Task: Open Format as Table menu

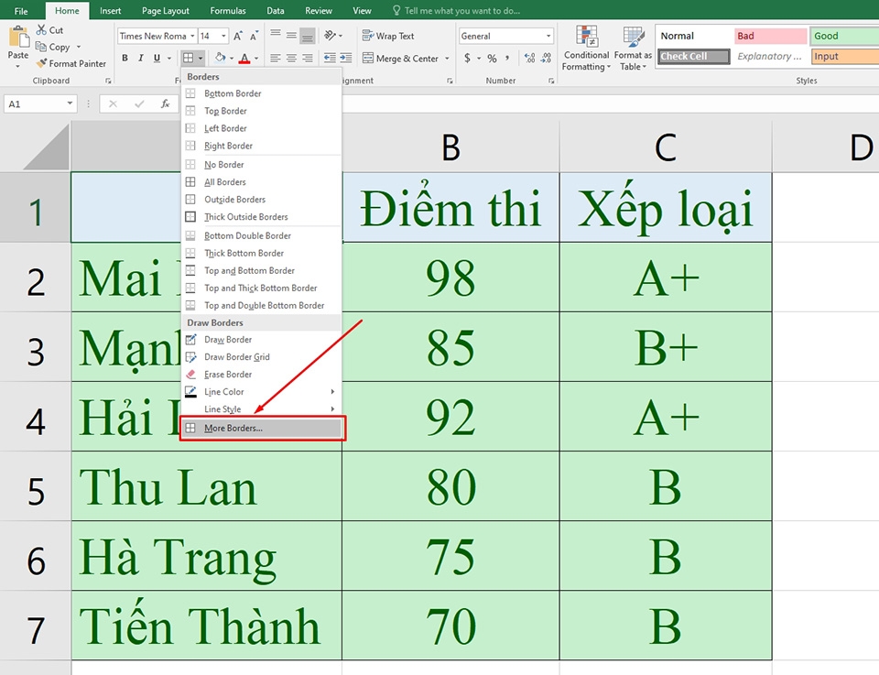Action: [x=633, y=49]
